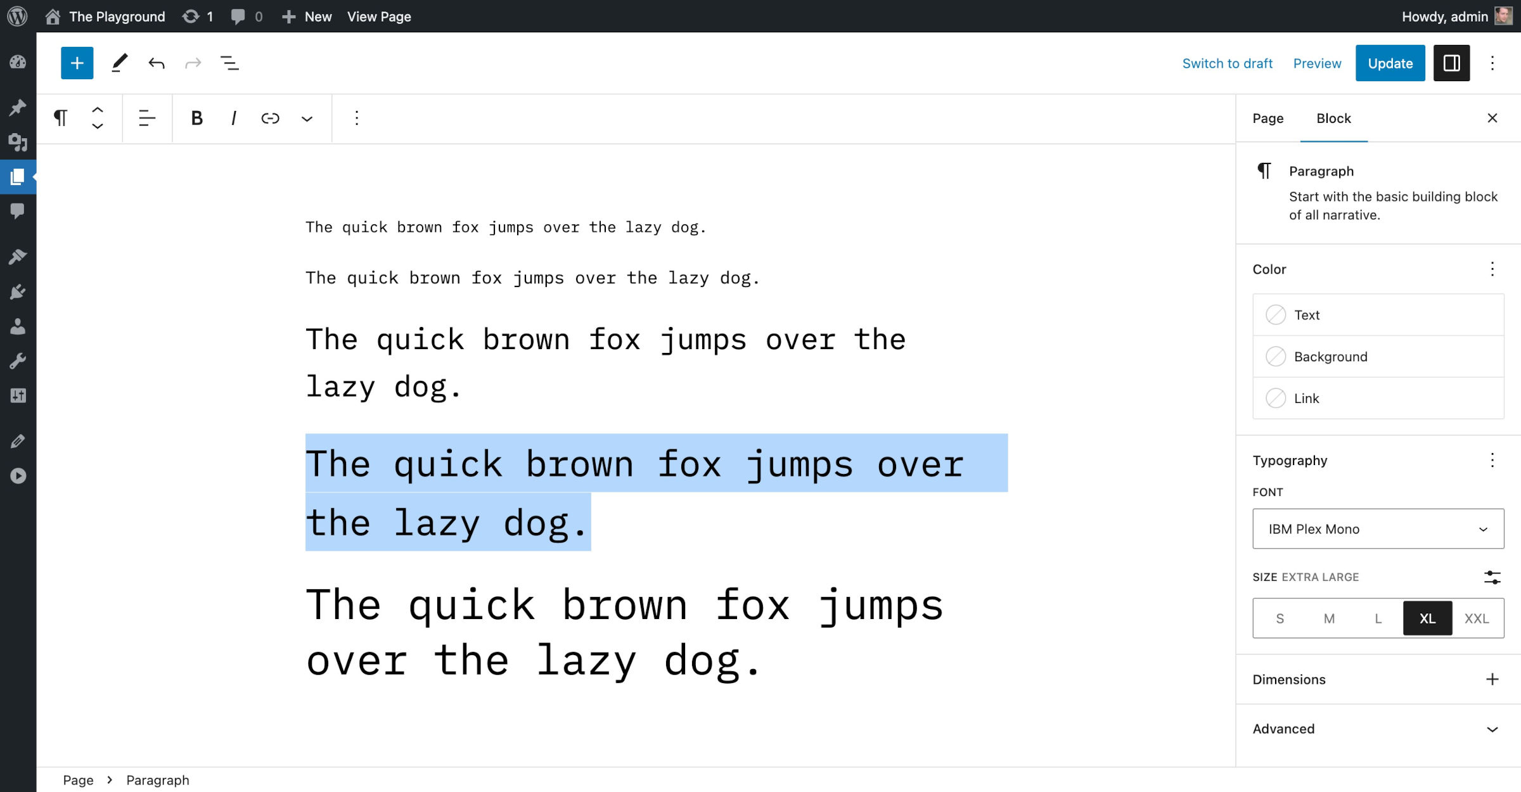Open Posts pin icon in sidebar
The width and height of the screenshot is (1521, 792).
click(x=18, y=107)
